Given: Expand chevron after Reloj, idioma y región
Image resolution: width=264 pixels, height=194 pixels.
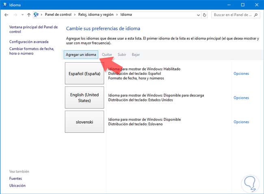Looking at the screenshot, I should [x=117, y=15].
